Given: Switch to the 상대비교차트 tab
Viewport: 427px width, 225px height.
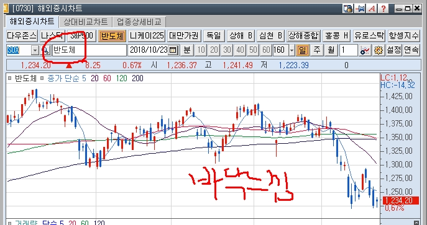Looking at the screenshot, I should [x=86, y=22].
